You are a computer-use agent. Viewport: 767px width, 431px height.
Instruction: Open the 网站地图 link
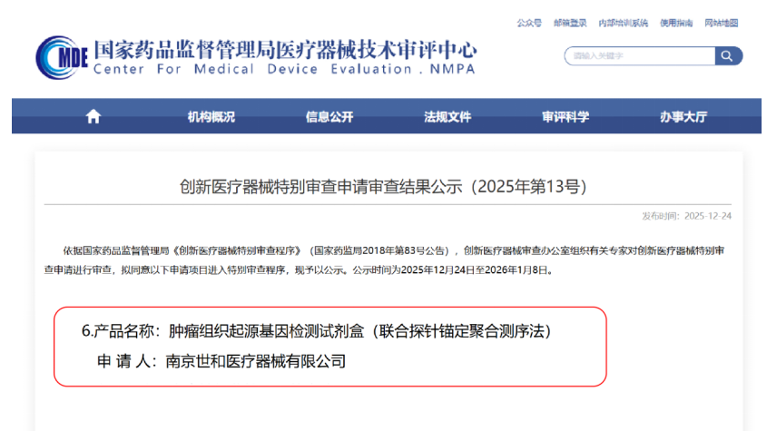click(x=722, y=23)
